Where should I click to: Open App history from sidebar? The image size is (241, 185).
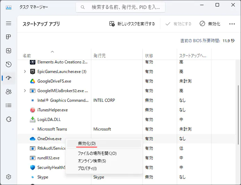[9, 64]
